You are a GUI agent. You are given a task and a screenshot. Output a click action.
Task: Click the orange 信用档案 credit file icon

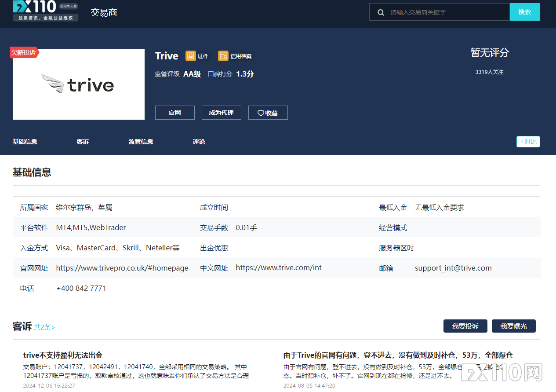[223, 56]
